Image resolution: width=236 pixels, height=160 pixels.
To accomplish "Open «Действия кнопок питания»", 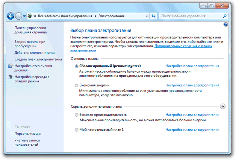I will pyautogui.click(x=35, y=53).
